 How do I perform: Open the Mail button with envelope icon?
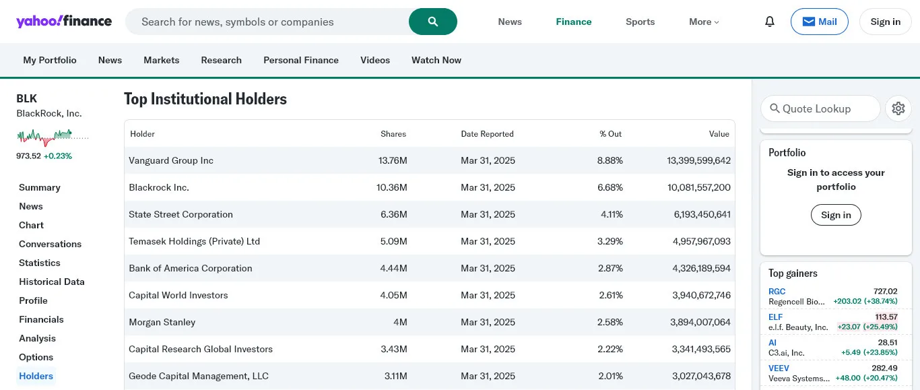(819, 22)
